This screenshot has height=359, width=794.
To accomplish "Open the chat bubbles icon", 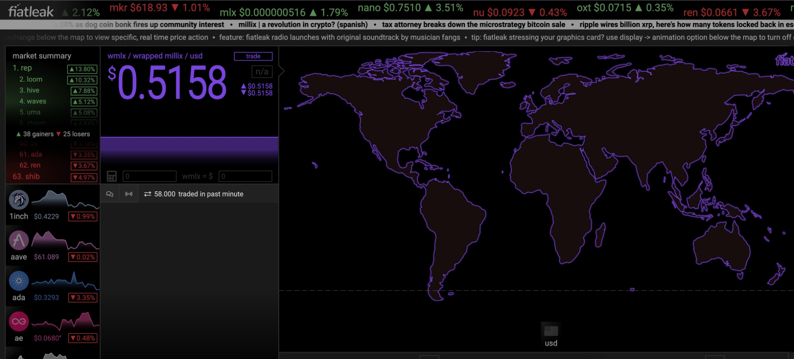I will pyautogui.click(x=110, y=194).
